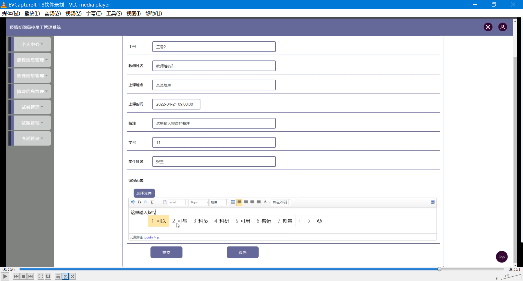
Task: Open the VLC 视图(I) menu
Action: (133, 13)
